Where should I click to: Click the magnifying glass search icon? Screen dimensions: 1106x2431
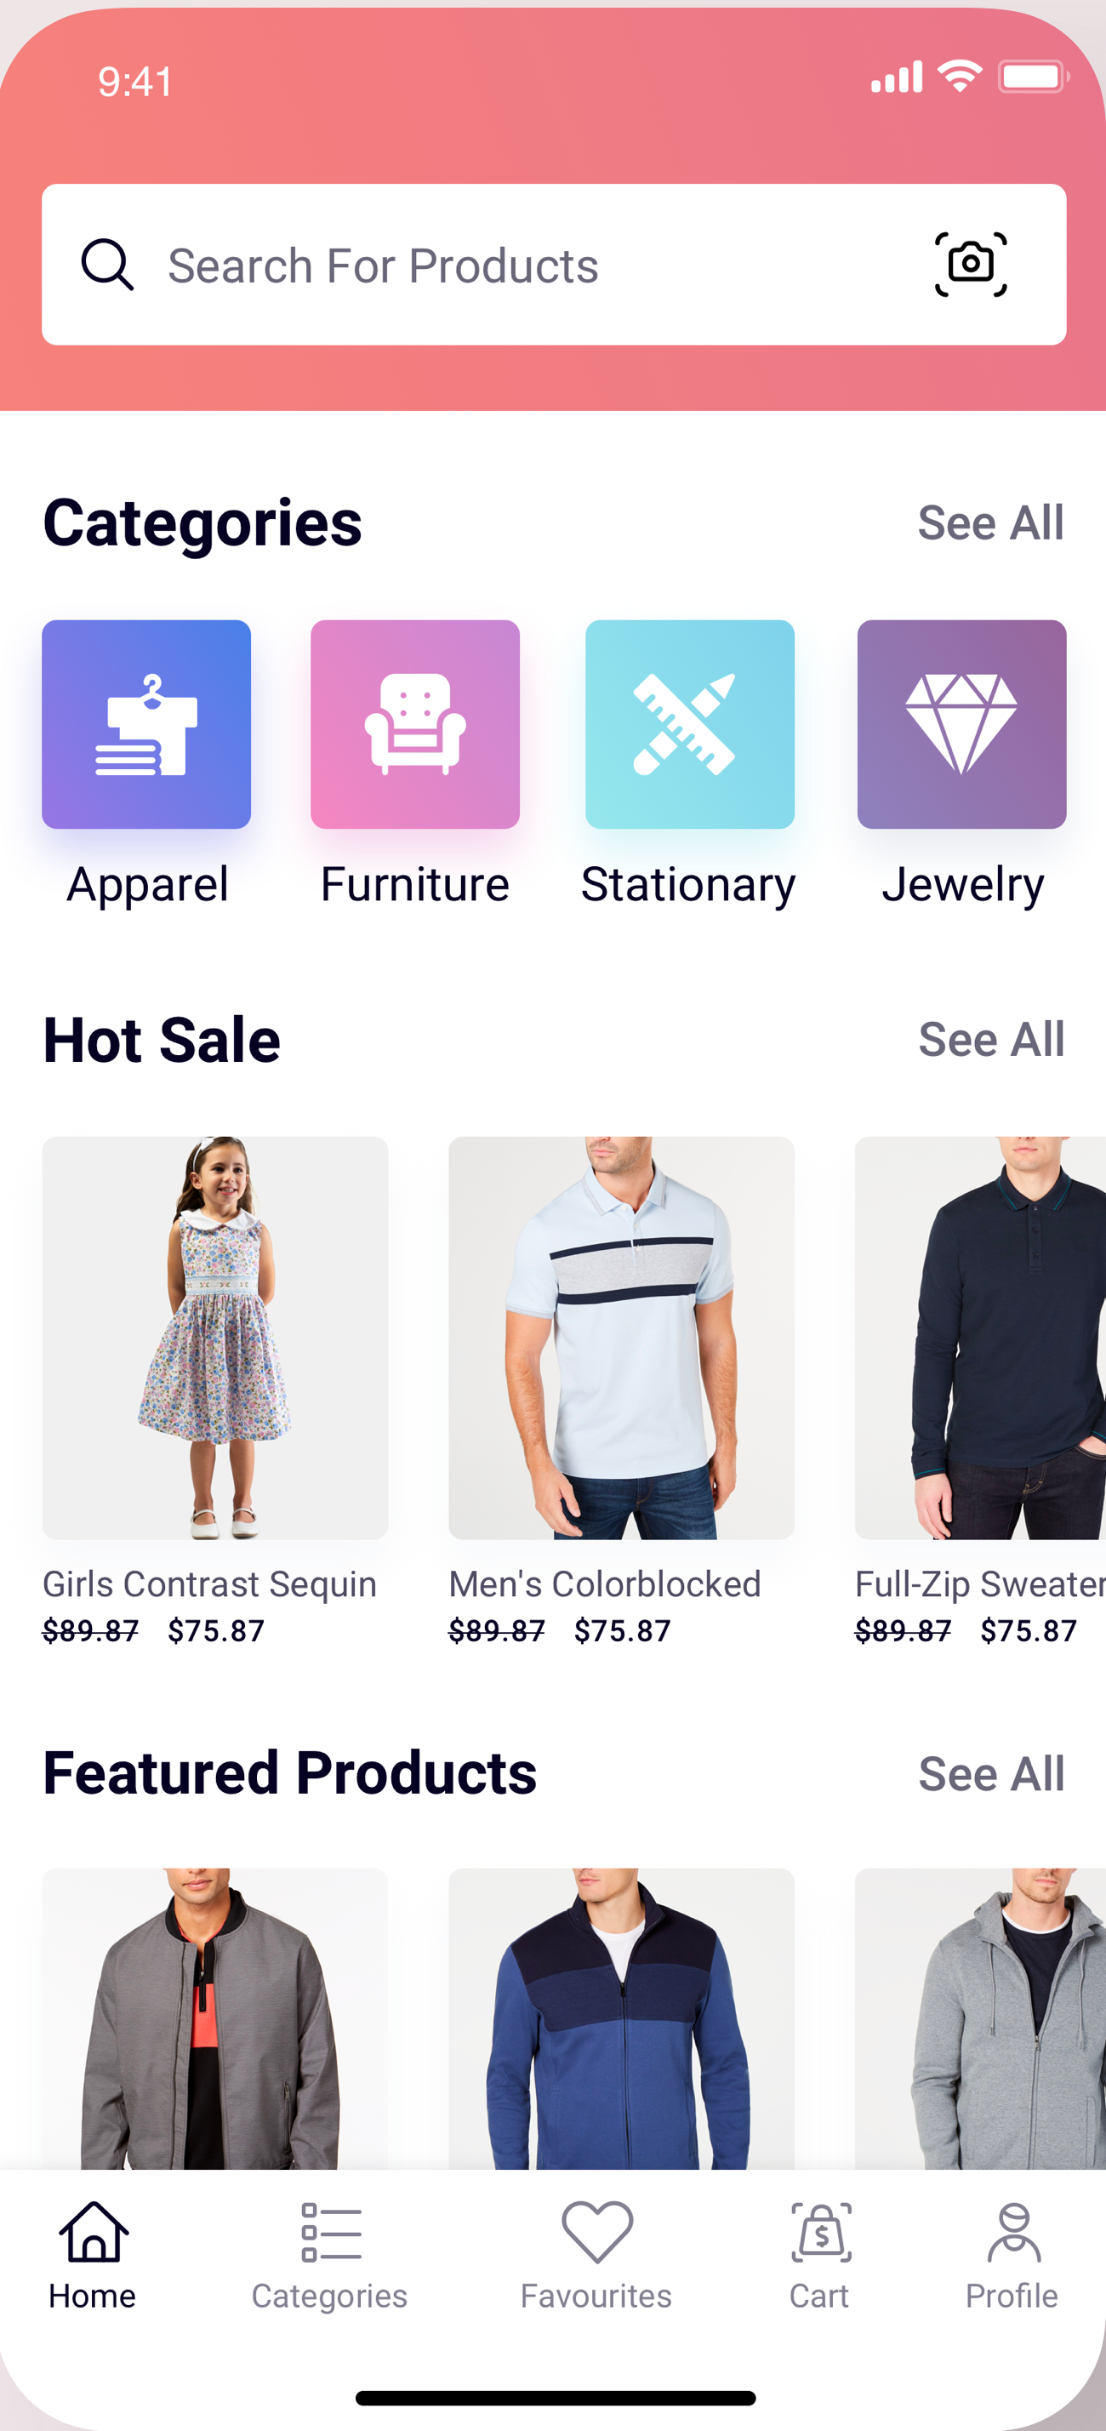[106, 265]
